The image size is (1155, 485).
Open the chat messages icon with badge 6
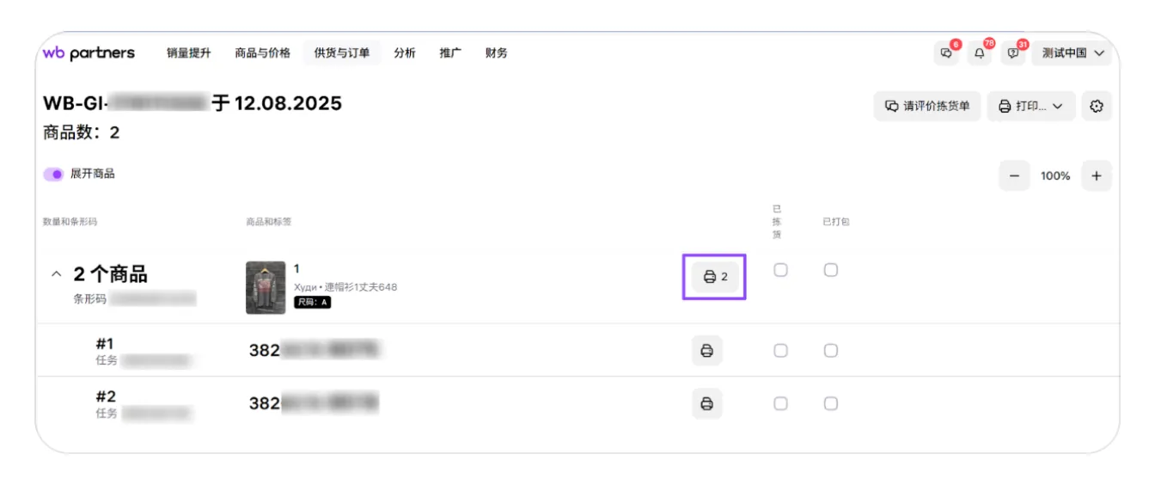pos(946,53)
